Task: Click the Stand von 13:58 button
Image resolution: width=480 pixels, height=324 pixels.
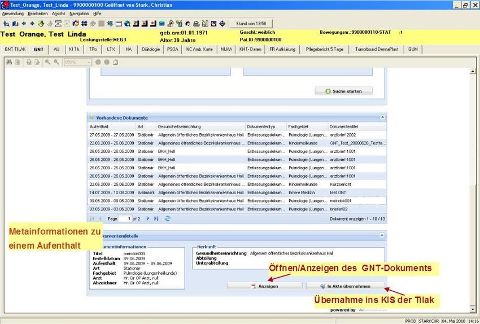Action: point(251,24)
